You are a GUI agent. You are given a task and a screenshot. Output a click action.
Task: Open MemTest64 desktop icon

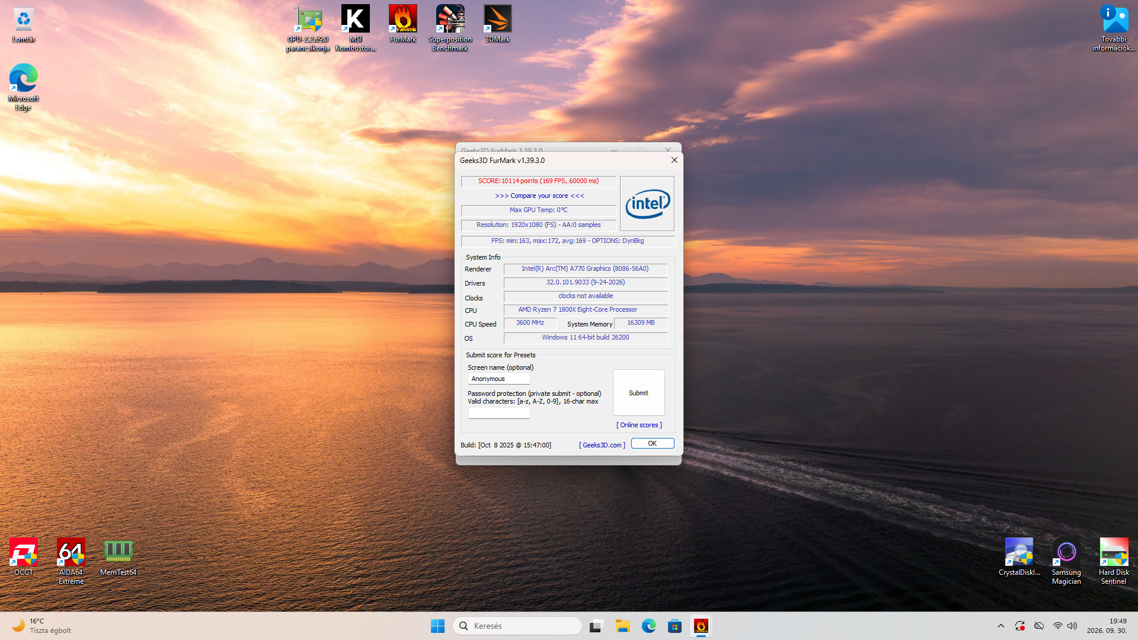click(119, 557)
